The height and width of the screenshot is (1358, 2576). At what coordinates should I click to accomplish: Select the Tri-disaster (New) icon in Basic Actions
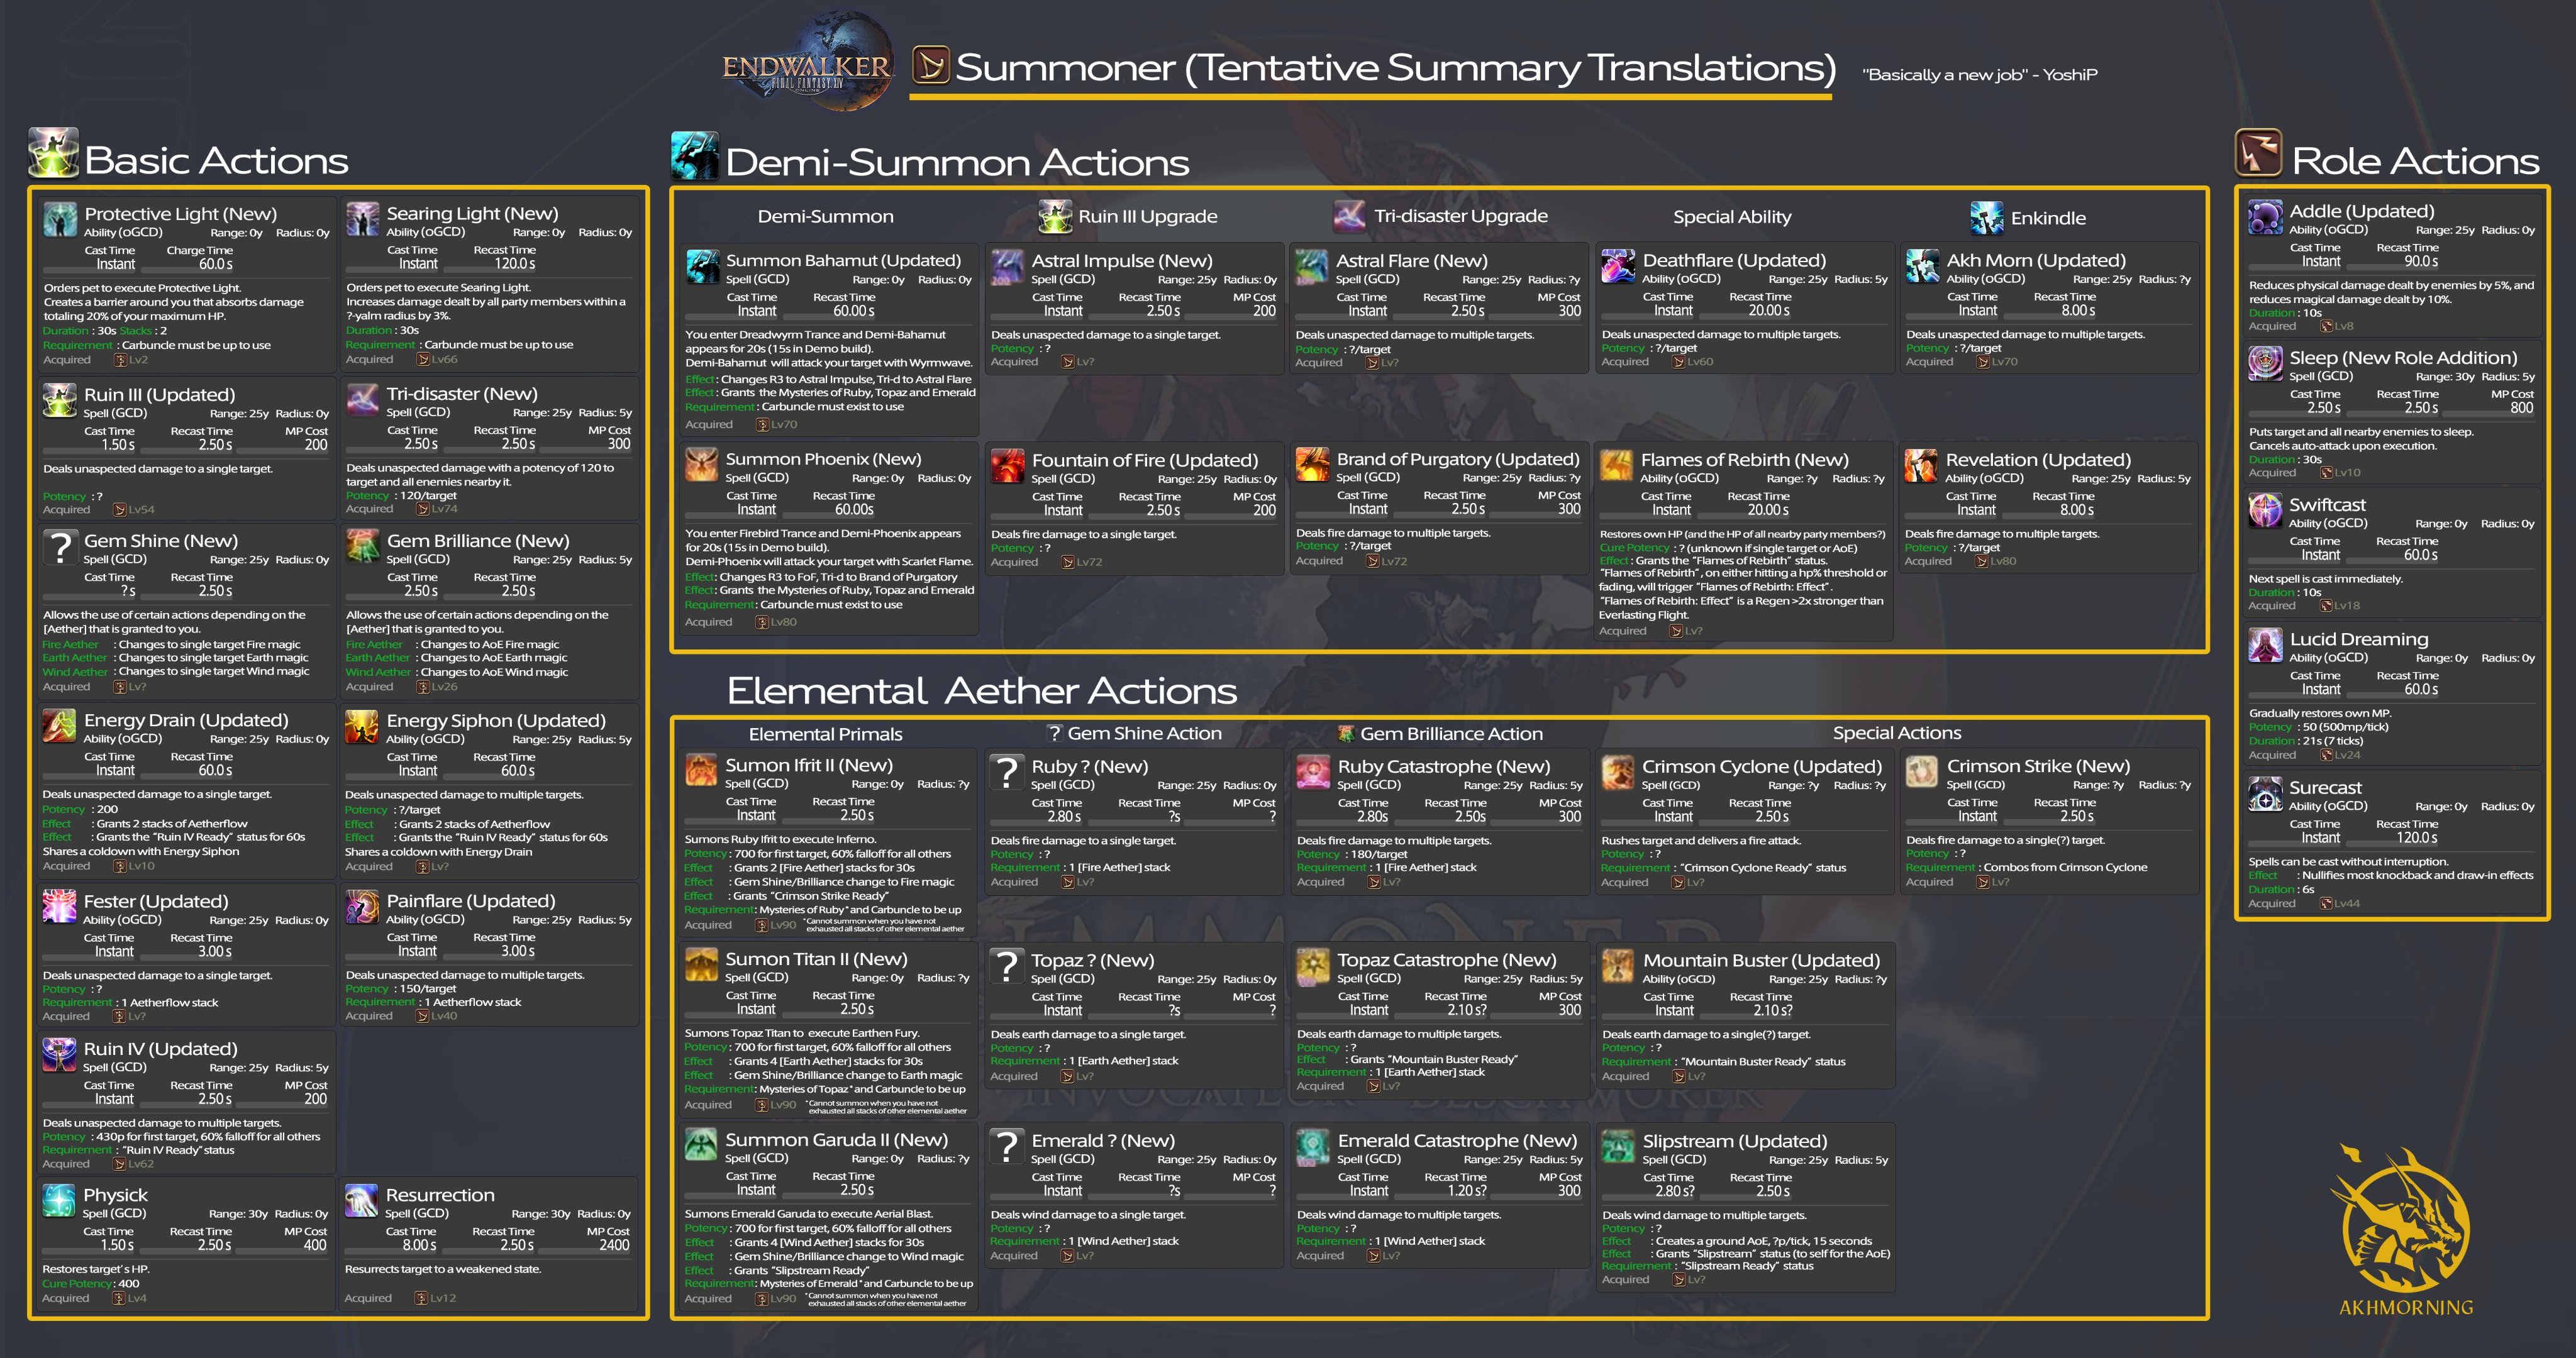[x=362, y=399]
